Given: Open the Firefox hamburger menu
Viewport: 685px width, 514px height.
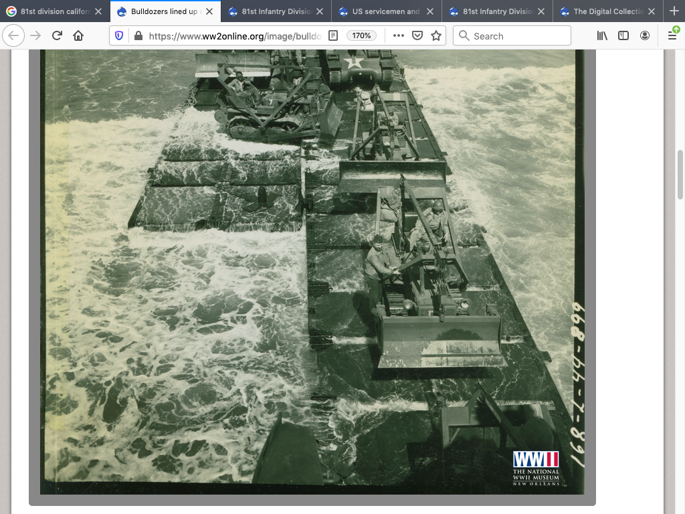Looking at the screenshot, I should (672, 36).
